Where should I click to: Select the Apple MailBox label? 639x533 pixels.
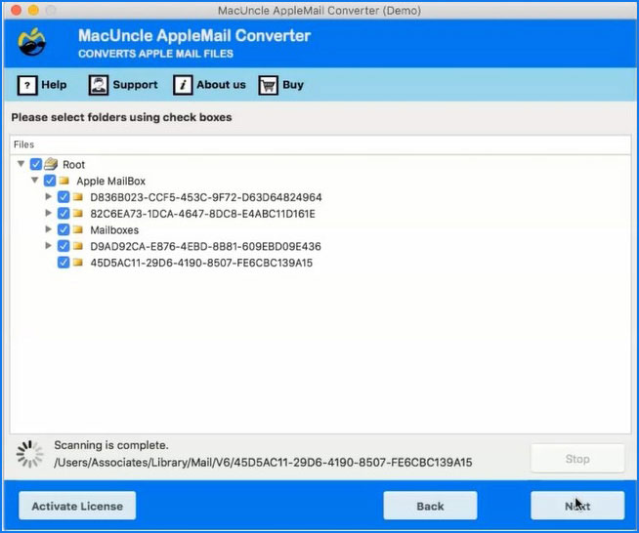pos(110,181)
